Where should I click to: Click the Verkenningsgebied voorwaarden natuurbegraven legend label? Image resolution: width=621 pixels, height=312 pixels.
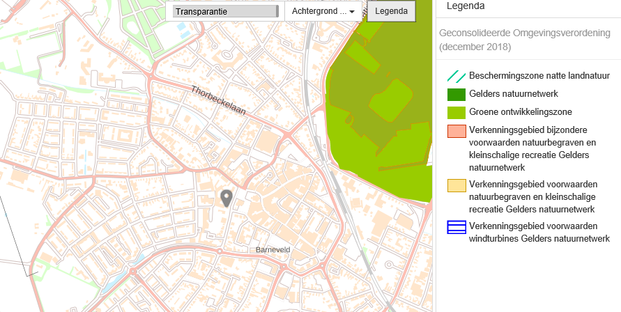pyautogui.click(x=533, y=196)
